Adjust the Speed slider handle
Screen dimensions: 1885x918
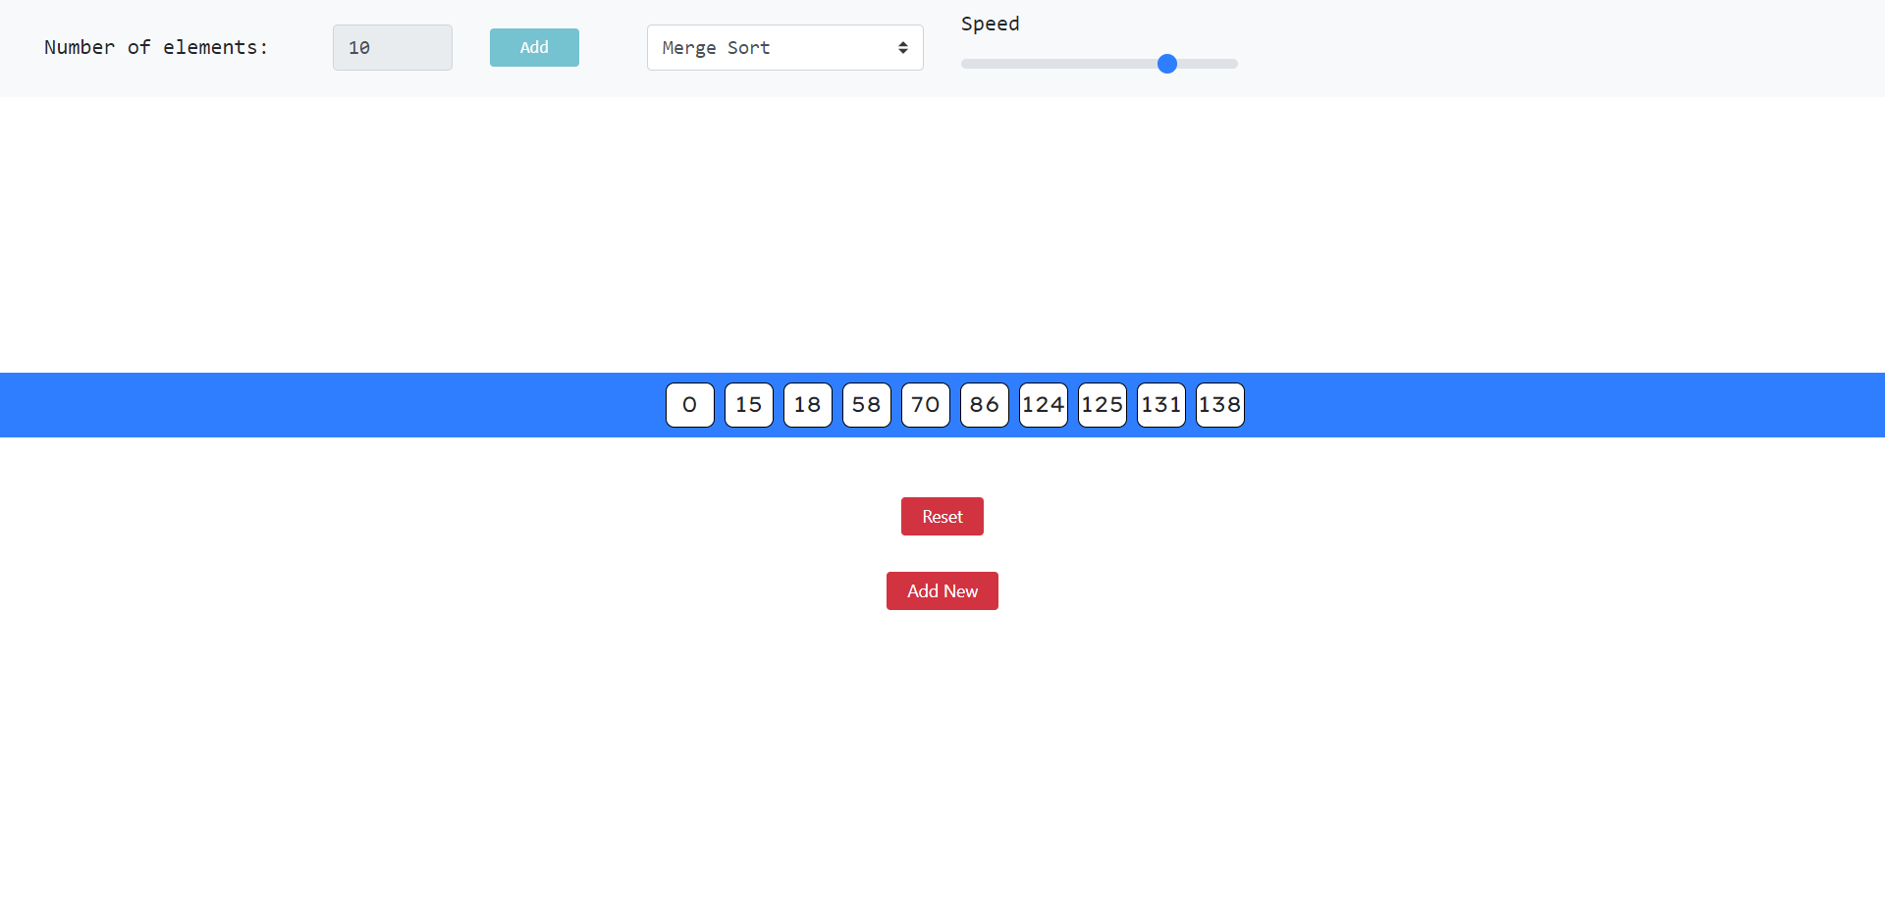point(1166,64)
